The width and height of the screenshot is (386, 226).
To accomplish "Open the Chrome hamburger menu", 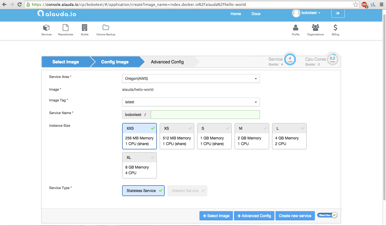I will click(381, 5).
